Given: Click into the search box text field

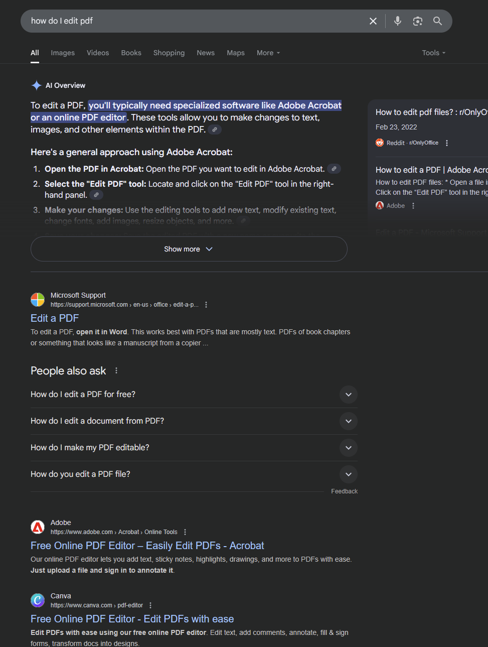Looking at the screenshot, I should (x=196, y=21).
